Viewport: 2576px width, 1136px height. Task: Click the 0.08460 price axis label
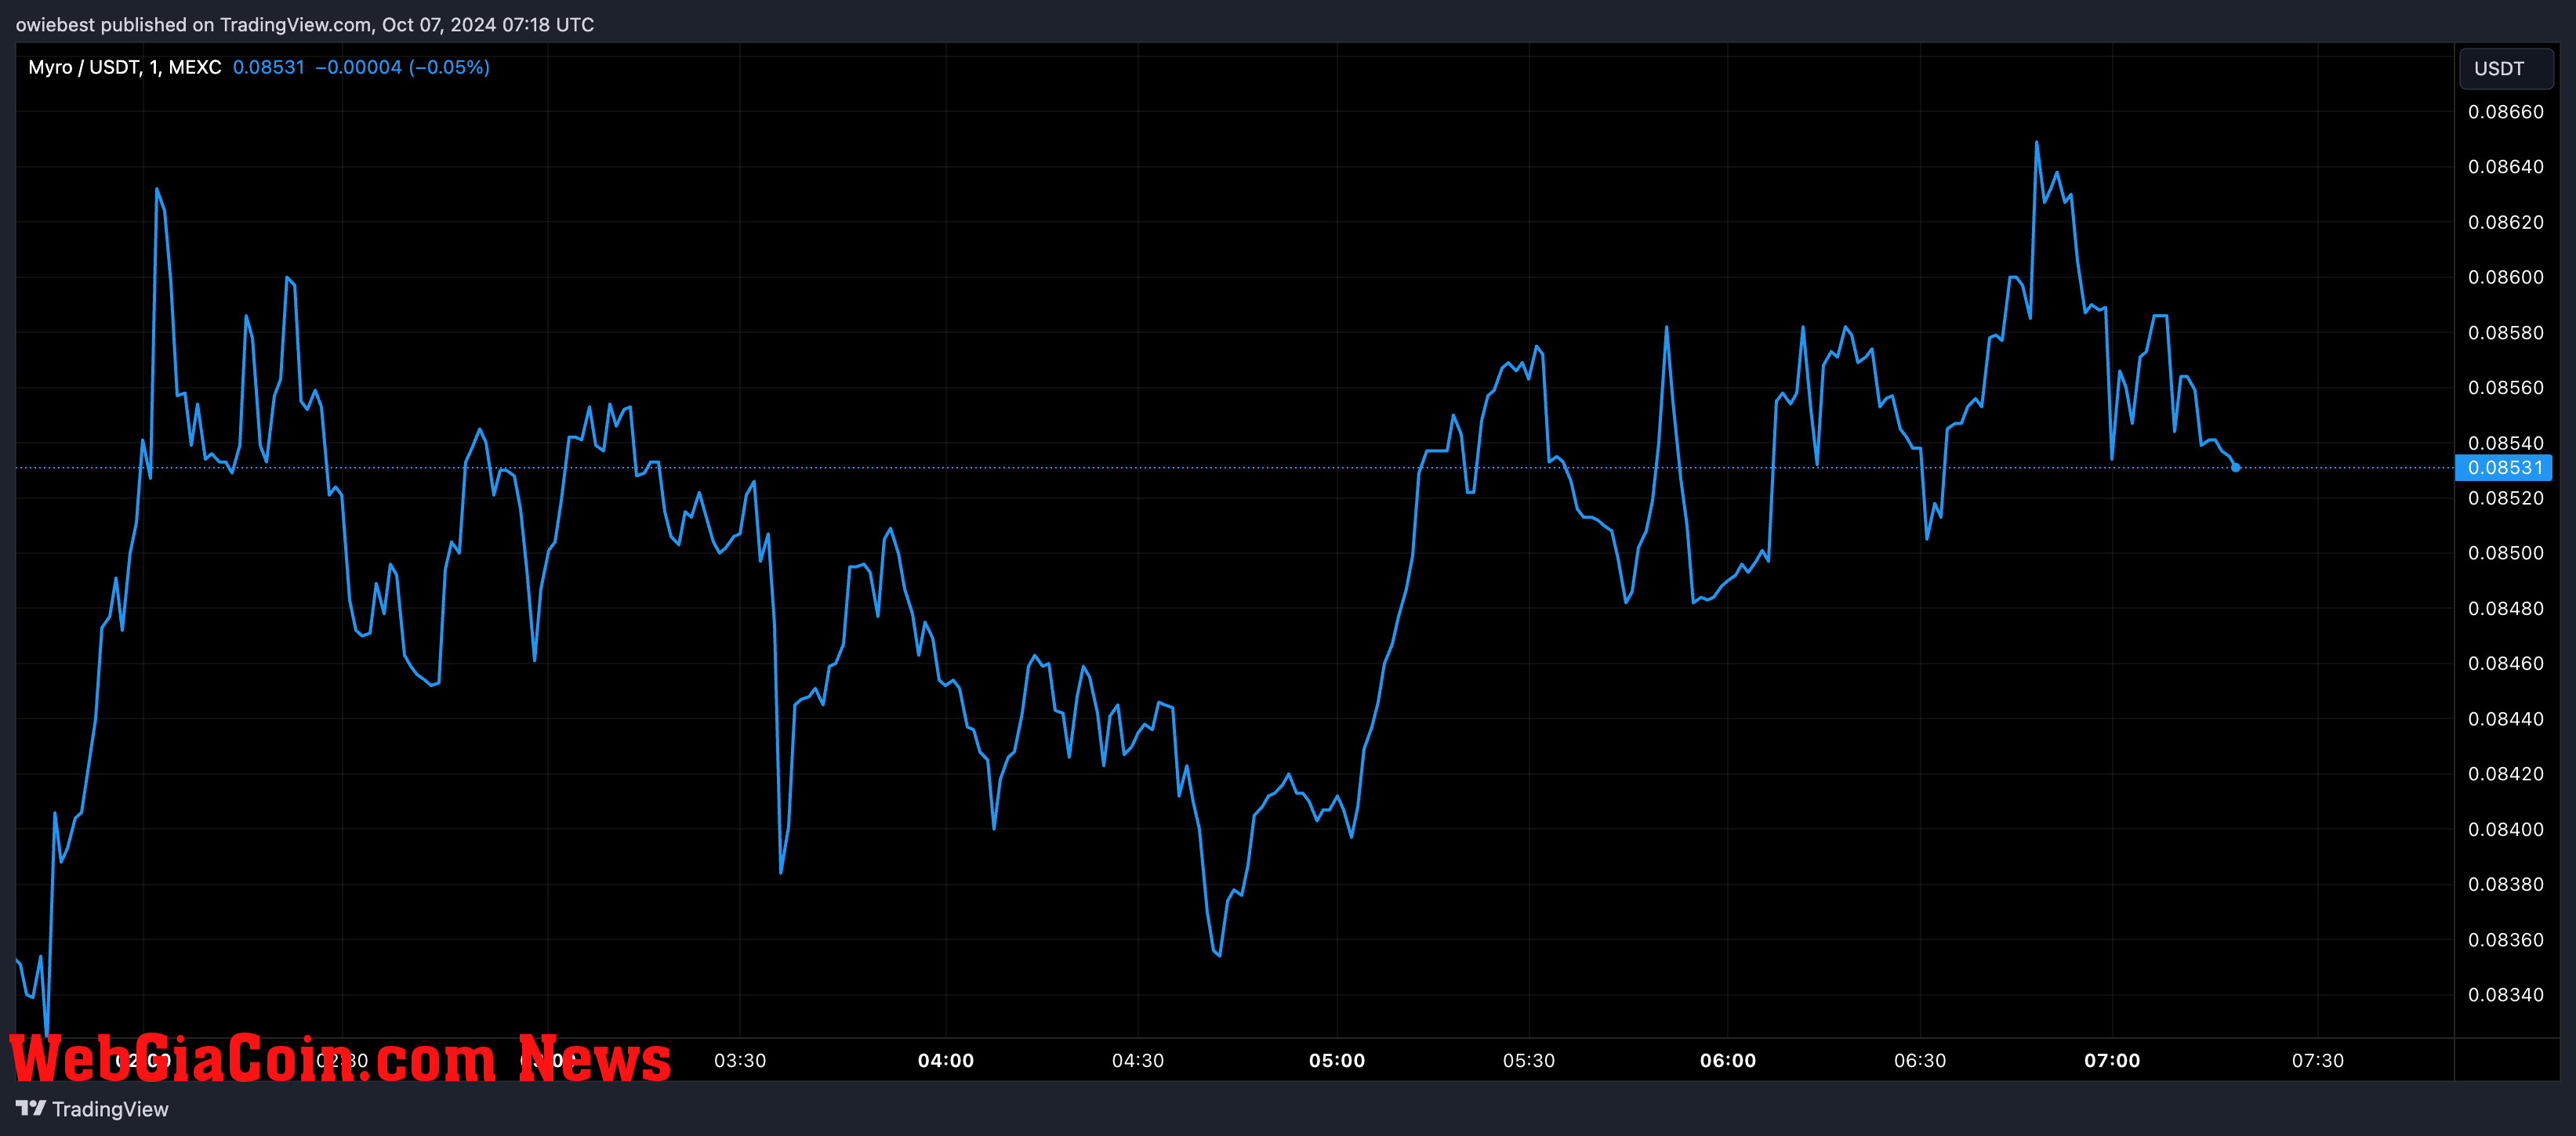tap(2505, 664)
